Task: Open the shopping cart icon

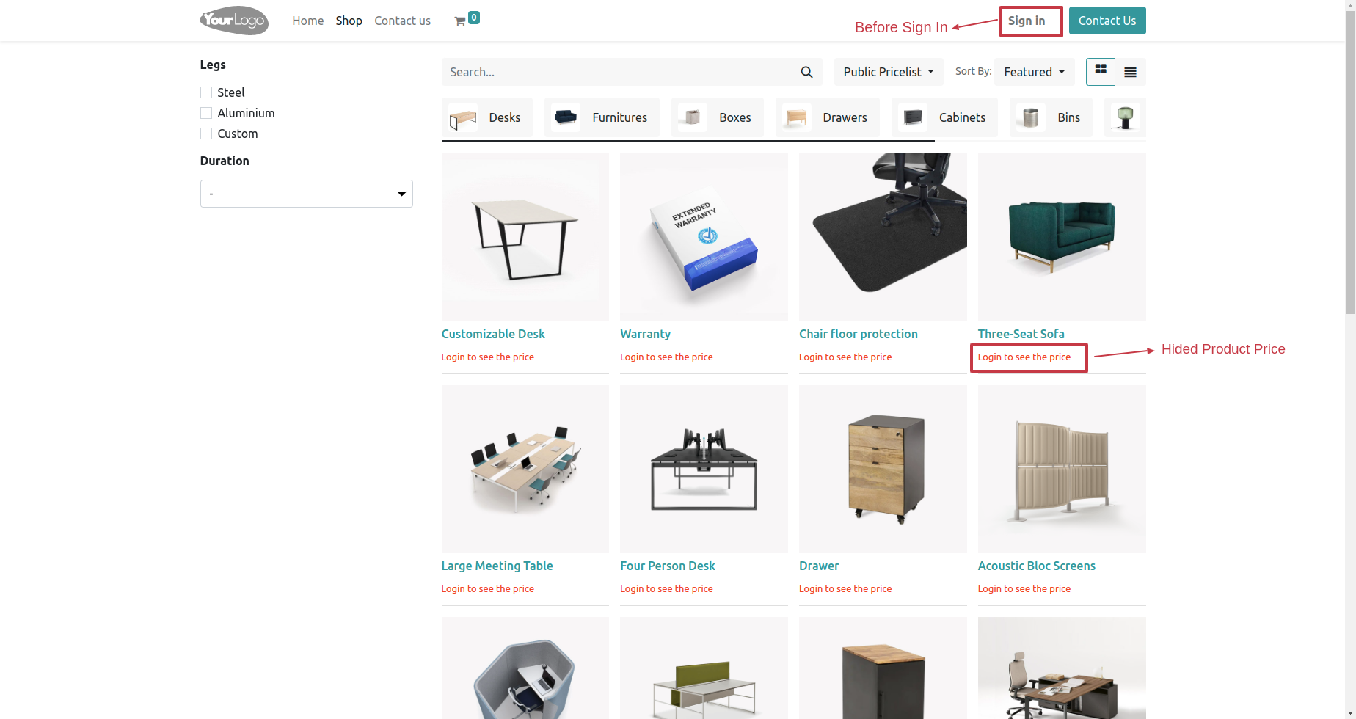Action: (x=460, y=21)
